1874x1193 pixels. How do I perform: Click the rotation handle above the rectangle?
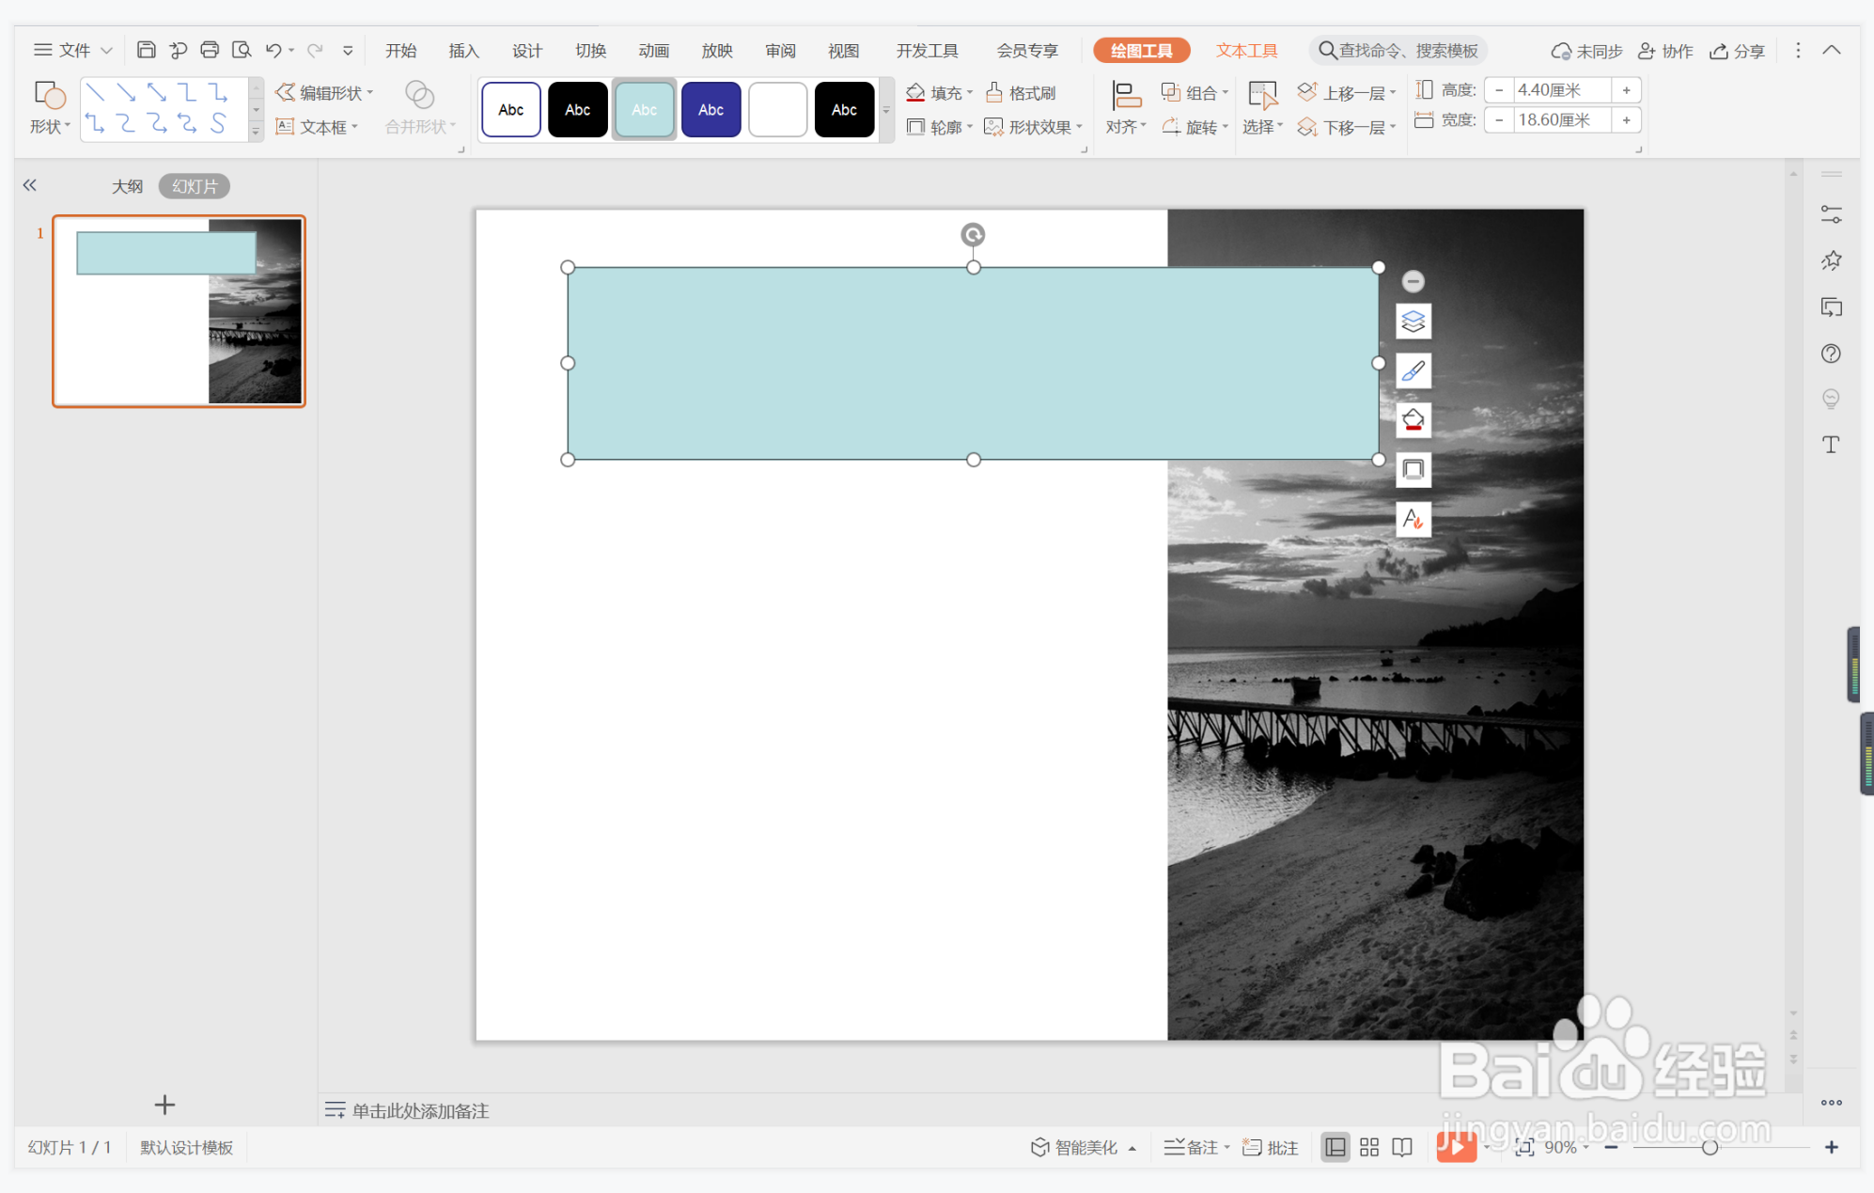[973, 234]
